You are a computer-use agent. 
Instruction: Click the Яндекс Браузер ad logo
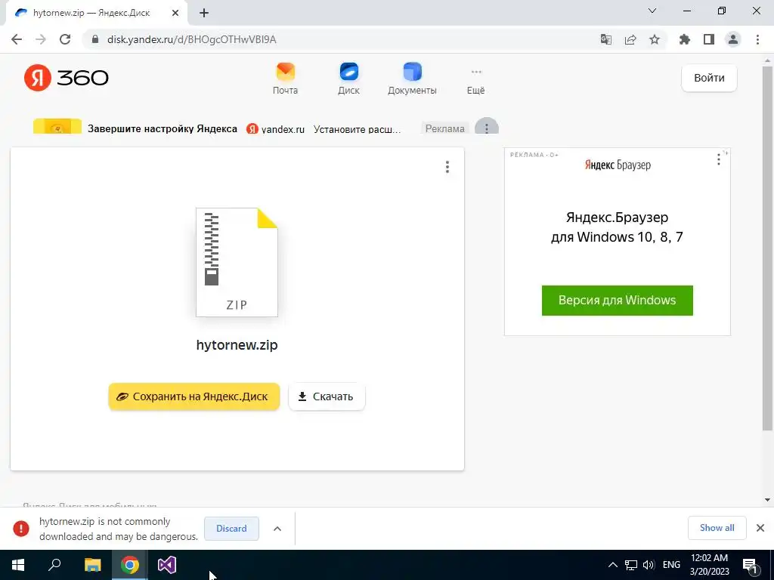coord(618,165)
